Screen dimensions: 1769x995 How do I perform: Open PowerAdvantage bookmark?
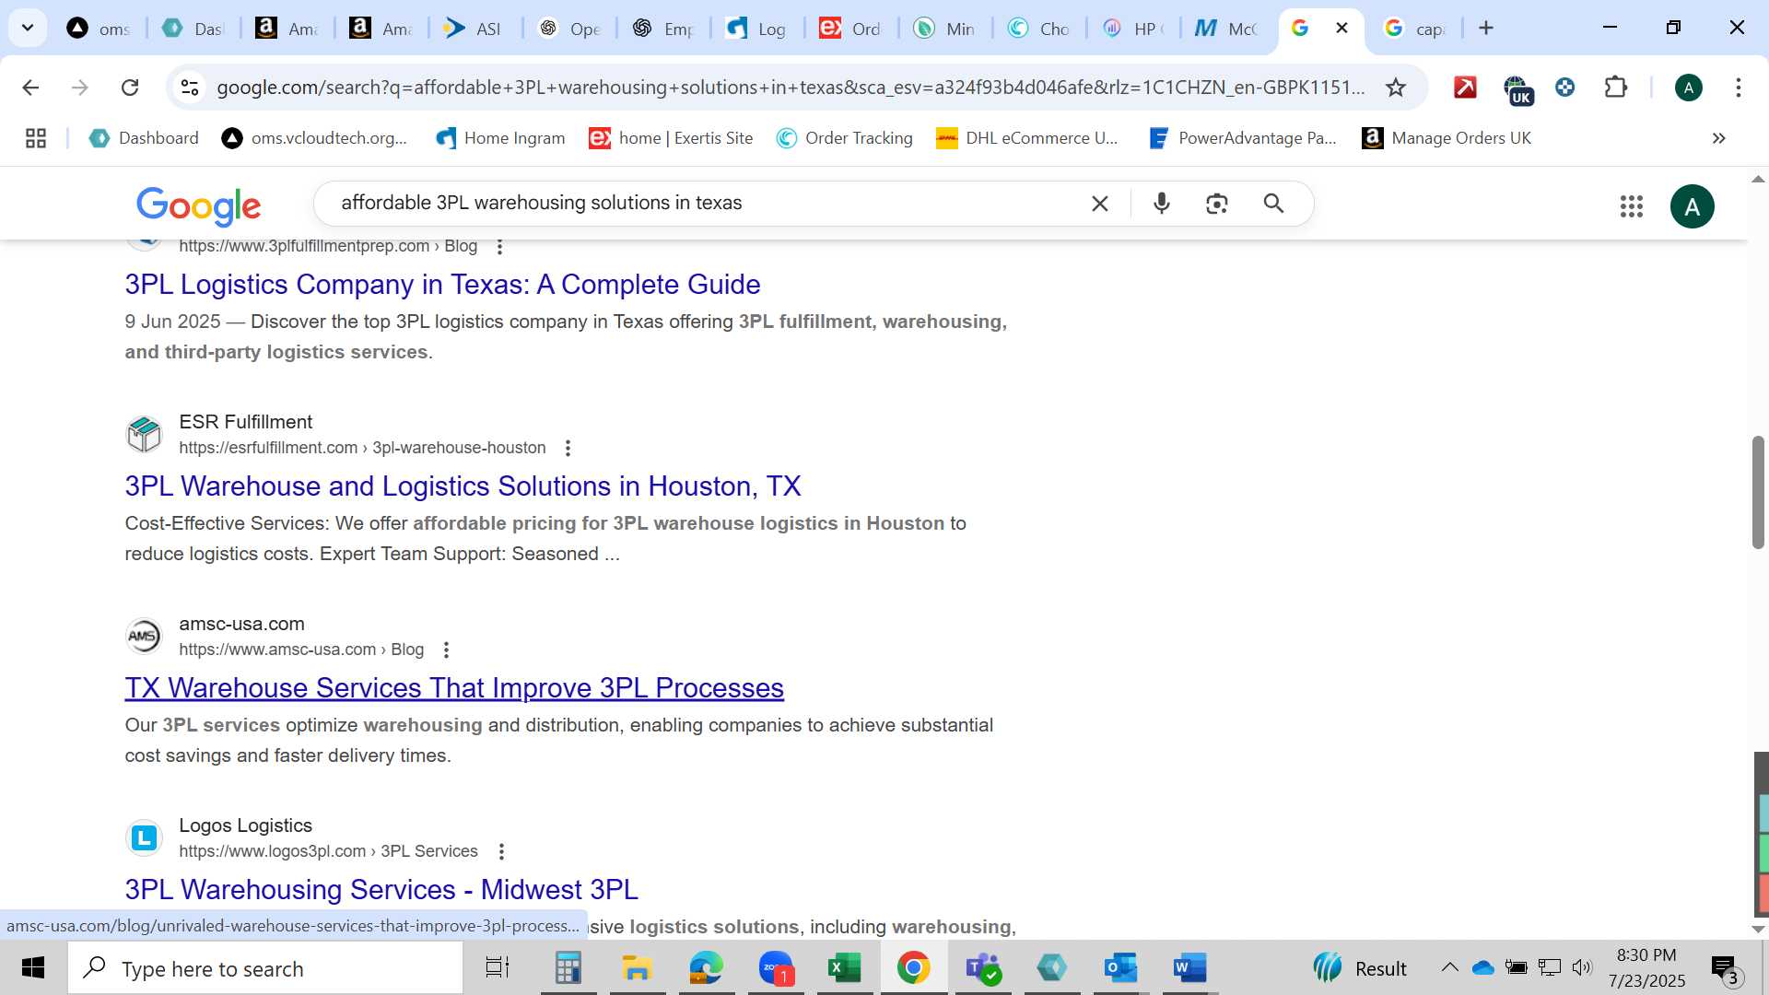[x=1243, y=138]
